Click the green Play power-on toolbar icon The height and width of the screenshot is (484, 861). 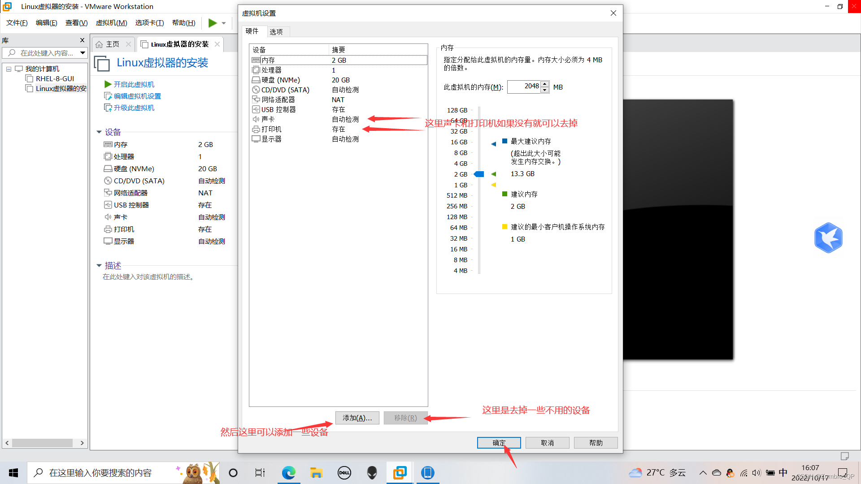tap(213, 23)
